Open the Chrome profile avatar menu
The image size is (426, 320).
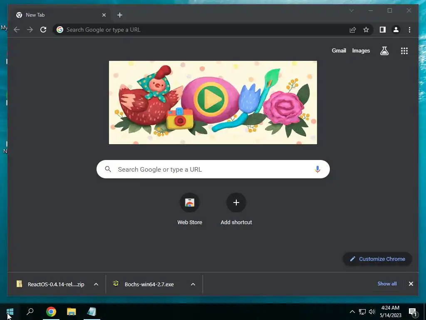(x=396, y=30)
